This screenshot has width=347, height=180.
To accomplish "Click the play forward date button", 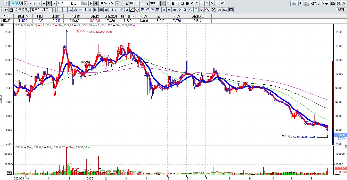I will coord(91,3).
